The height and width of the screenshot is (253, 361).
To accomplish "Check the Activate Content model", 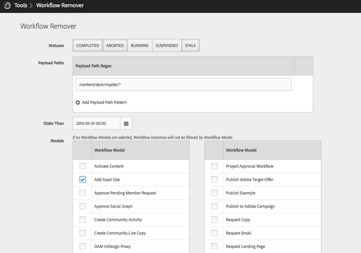I will point(82,166).
